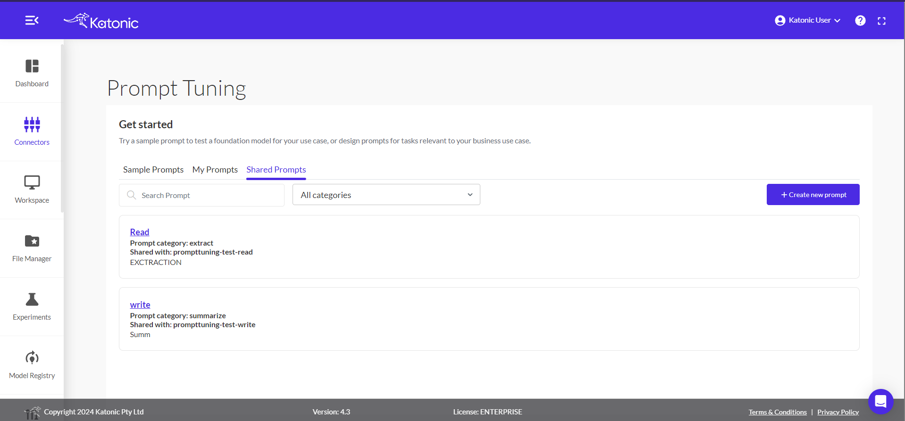Click the Connectors label in sidebar
Screen dimensions: 905x421
coord(32,142)
